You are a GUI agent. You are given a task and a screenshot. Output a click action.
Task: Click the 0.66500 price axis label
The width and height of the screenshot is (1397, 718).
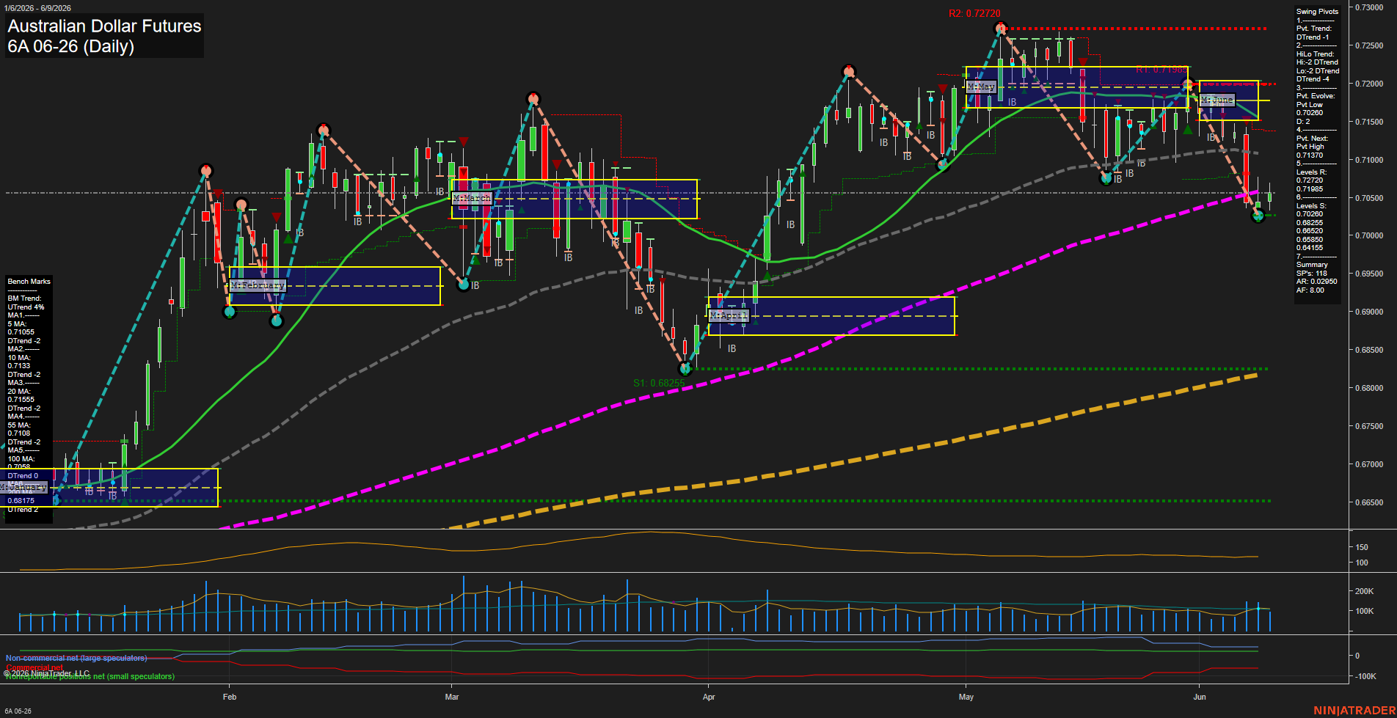tap(1368, 502)
